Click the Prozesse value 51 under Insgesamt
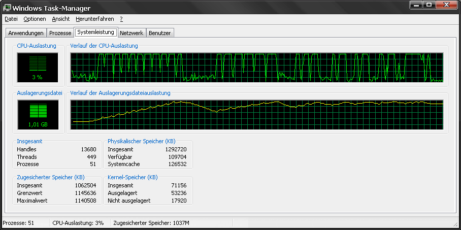 point(93,164)
